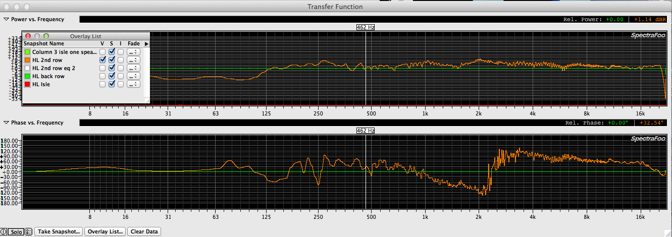The image size is (672, 237).
Task: Click the orange swatch for HL 2nd row
Action: [x=27, y=60]
